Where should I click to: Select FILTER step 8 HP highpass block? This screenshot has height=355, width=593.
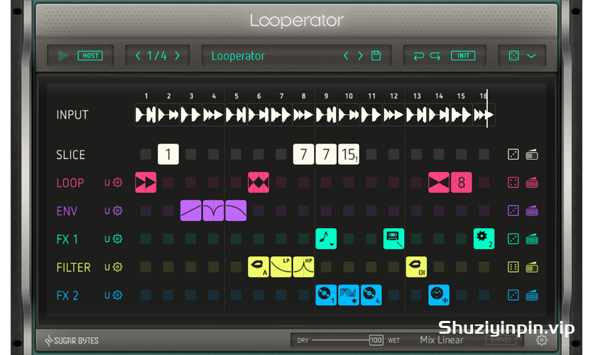303,267
